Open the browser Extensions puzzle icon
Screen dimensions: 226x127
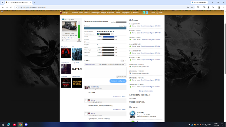(198, 7)
